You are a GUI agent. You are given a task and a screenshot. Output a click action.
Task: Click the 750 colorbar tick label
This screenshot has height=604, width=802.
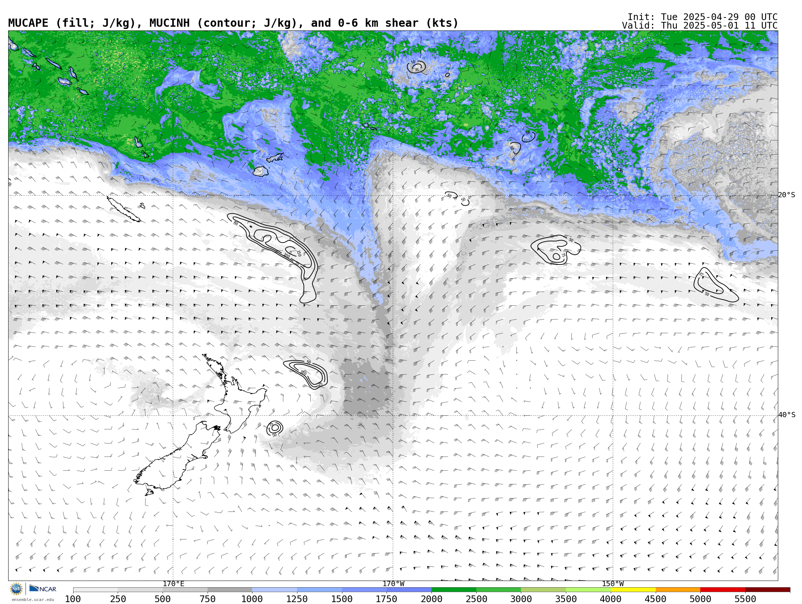[208, 599]
